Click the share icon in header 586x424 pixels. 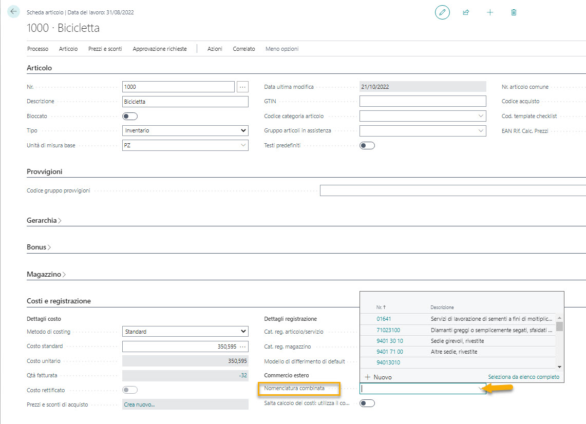tap(466, 12)
